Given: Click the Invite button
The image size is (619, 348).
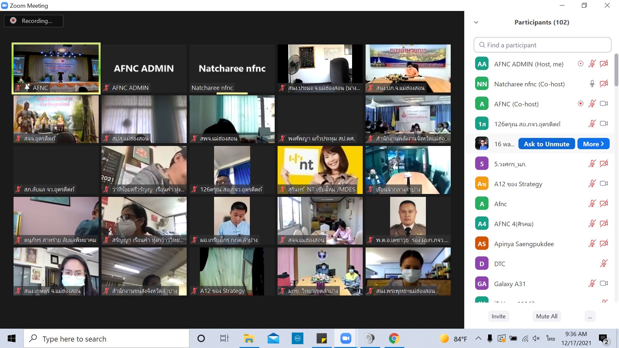Looking at the screenshot, I should (498, 316).
